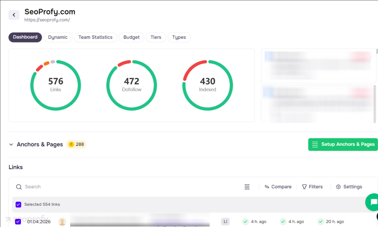Screen dimensions: 378x227
Task: Uncheck the Selected 554 links checkbox
Action: (18, 204)
